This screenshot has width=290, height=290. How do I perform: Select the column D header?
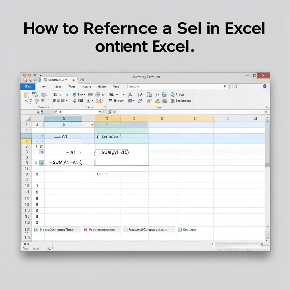pyautogui.click(x=134, y=119)
